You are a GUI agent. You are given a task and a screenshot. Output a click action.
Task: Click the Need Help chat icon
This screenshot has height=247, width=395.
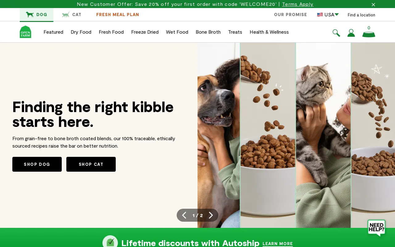[376, 228]
